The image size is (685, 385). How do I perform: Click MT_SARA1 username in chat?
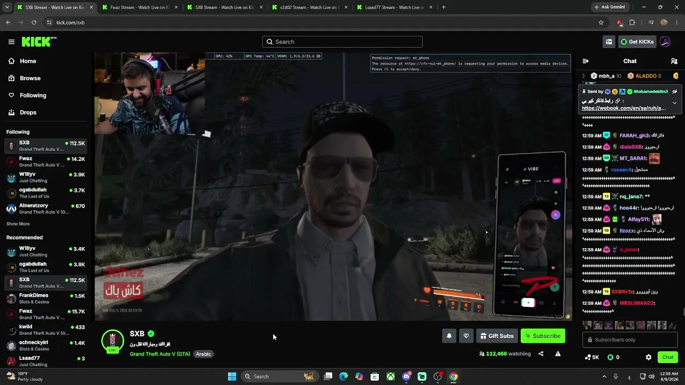[633, 158]
